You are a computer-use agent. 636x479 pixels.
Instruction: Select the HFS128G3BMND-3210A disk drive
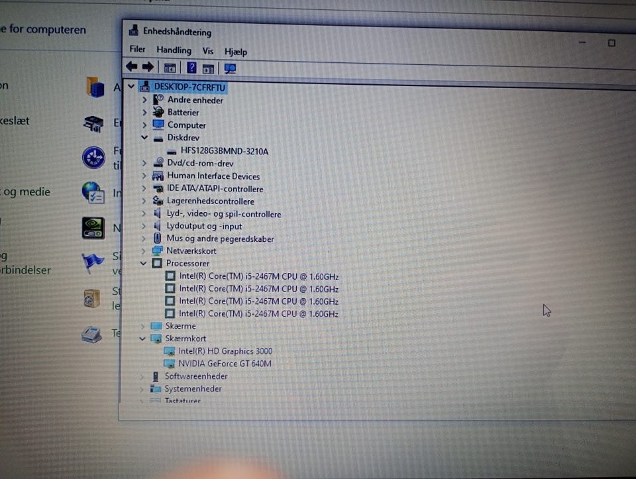225,151
